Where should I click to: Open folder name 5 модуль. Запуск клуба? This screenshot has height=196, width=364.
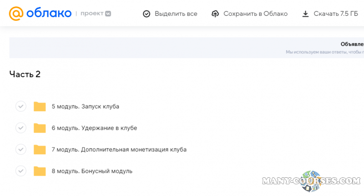85,107
